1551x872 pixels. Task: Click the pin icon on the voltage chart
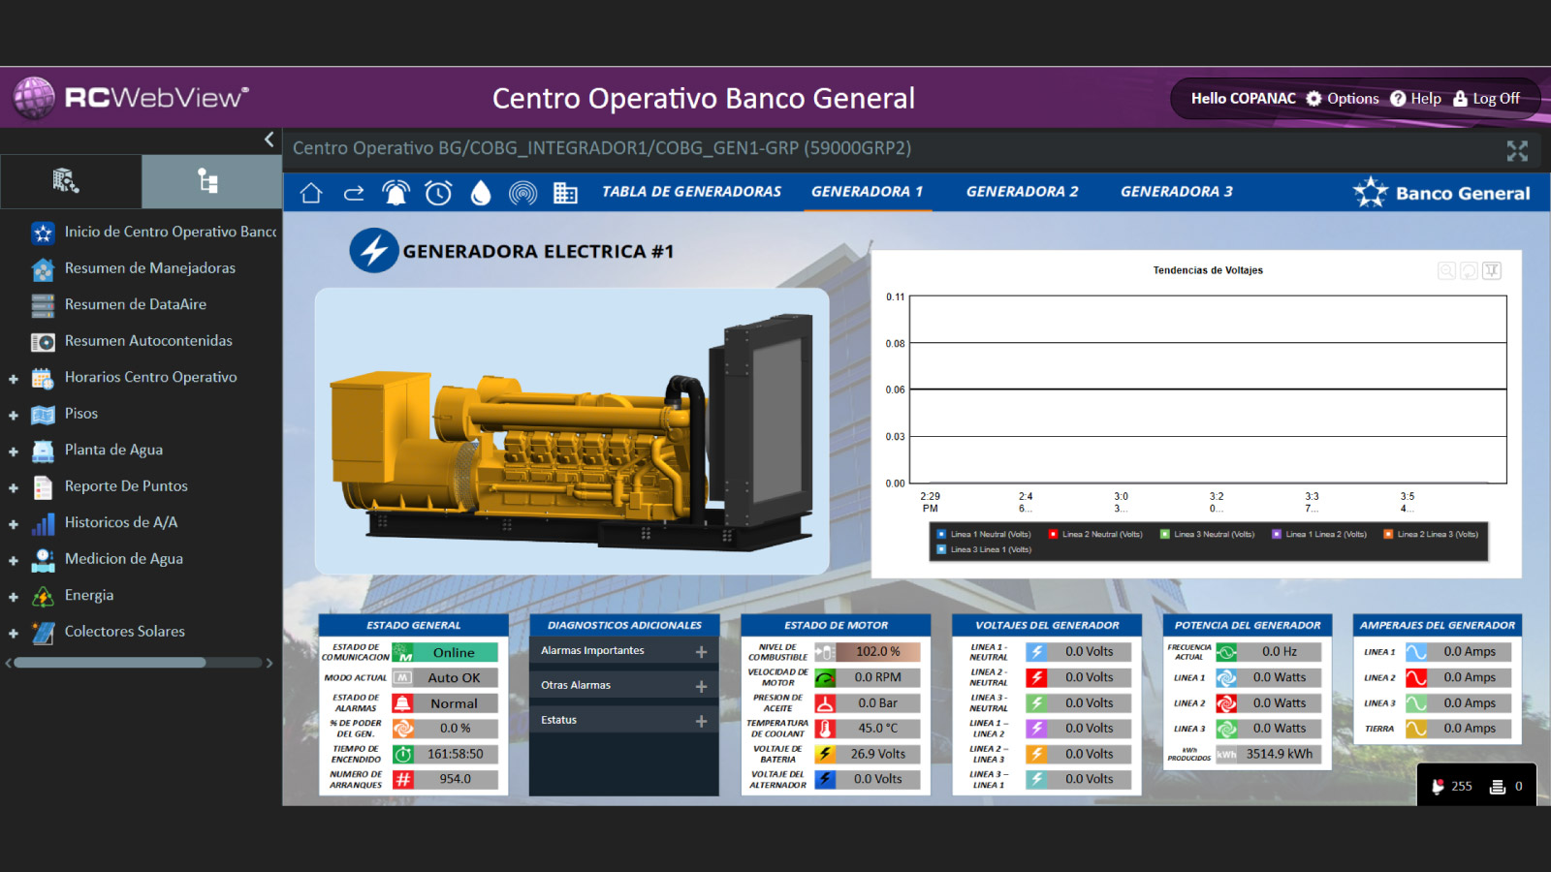(1492, 270)
